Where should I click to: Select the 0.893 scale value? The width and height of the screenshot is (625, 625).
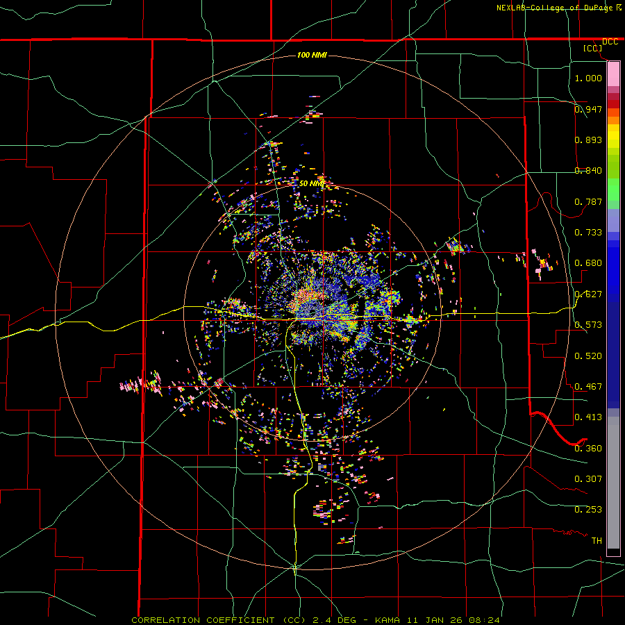pyautogui.click(x=588, y=140)
